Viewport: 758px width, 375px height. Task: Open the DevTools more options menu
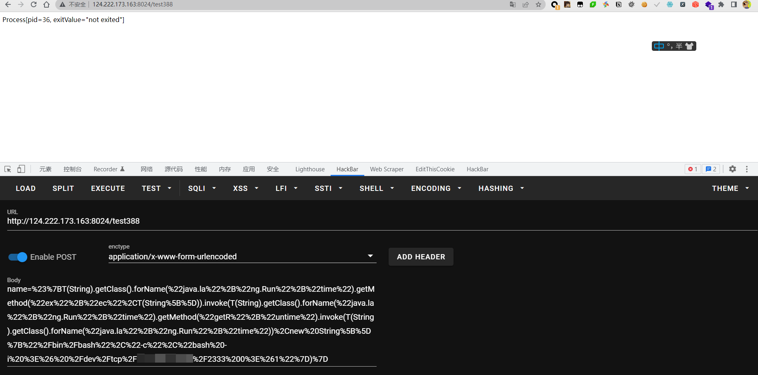[747, 169]
